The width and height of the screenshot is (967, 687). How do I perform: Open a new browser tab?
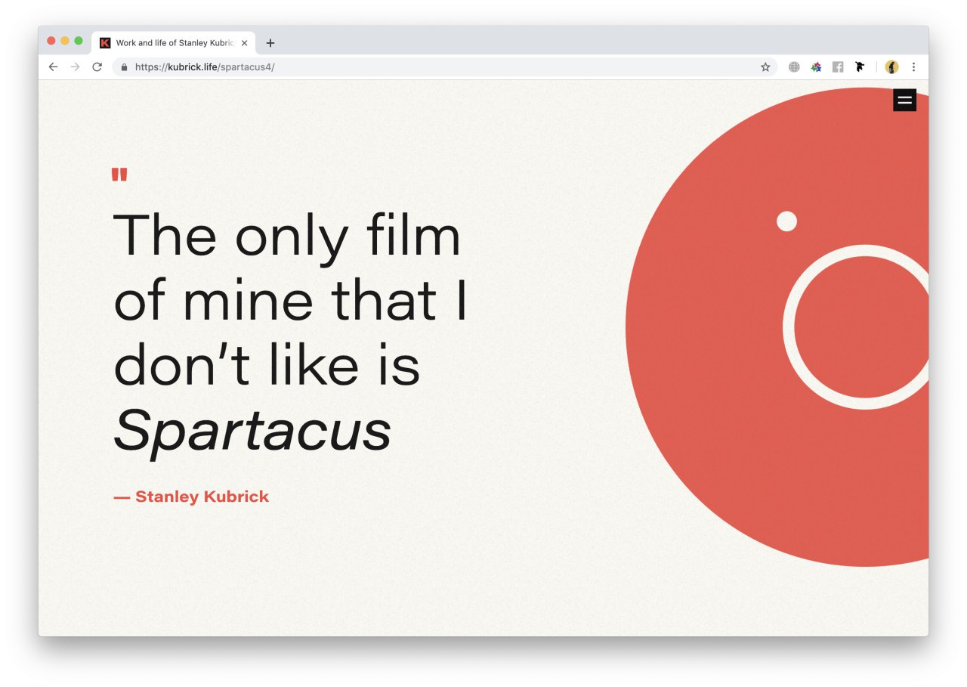coord(270,43)
